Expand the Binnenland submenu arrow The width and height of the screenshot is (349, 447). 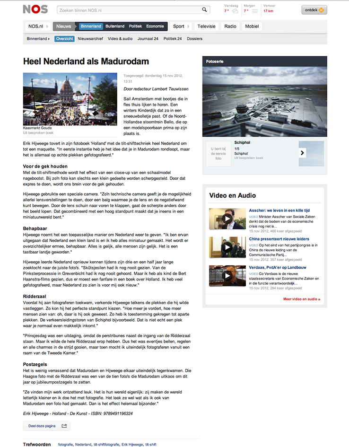click(x=49, y=39)
